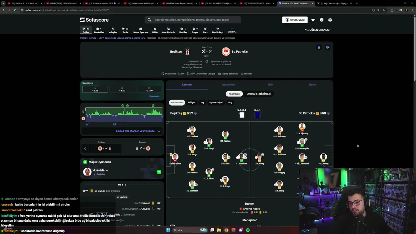Open goalkeeper M. Günok on the pitch
This screenshot has width=416, height=234.
[x=175, y=159]
